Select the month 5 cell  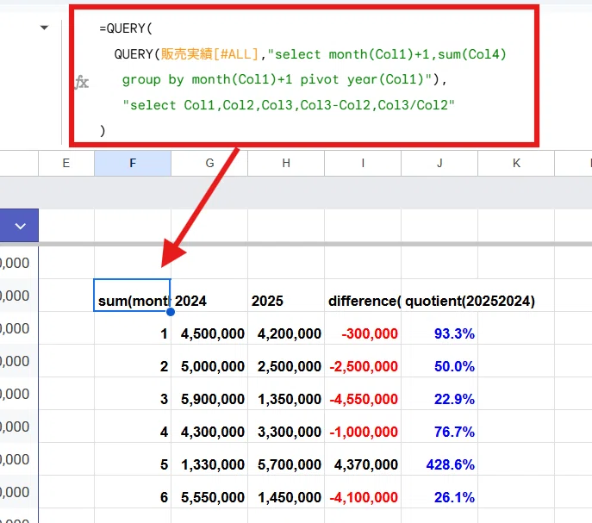[x=133, y=459]
